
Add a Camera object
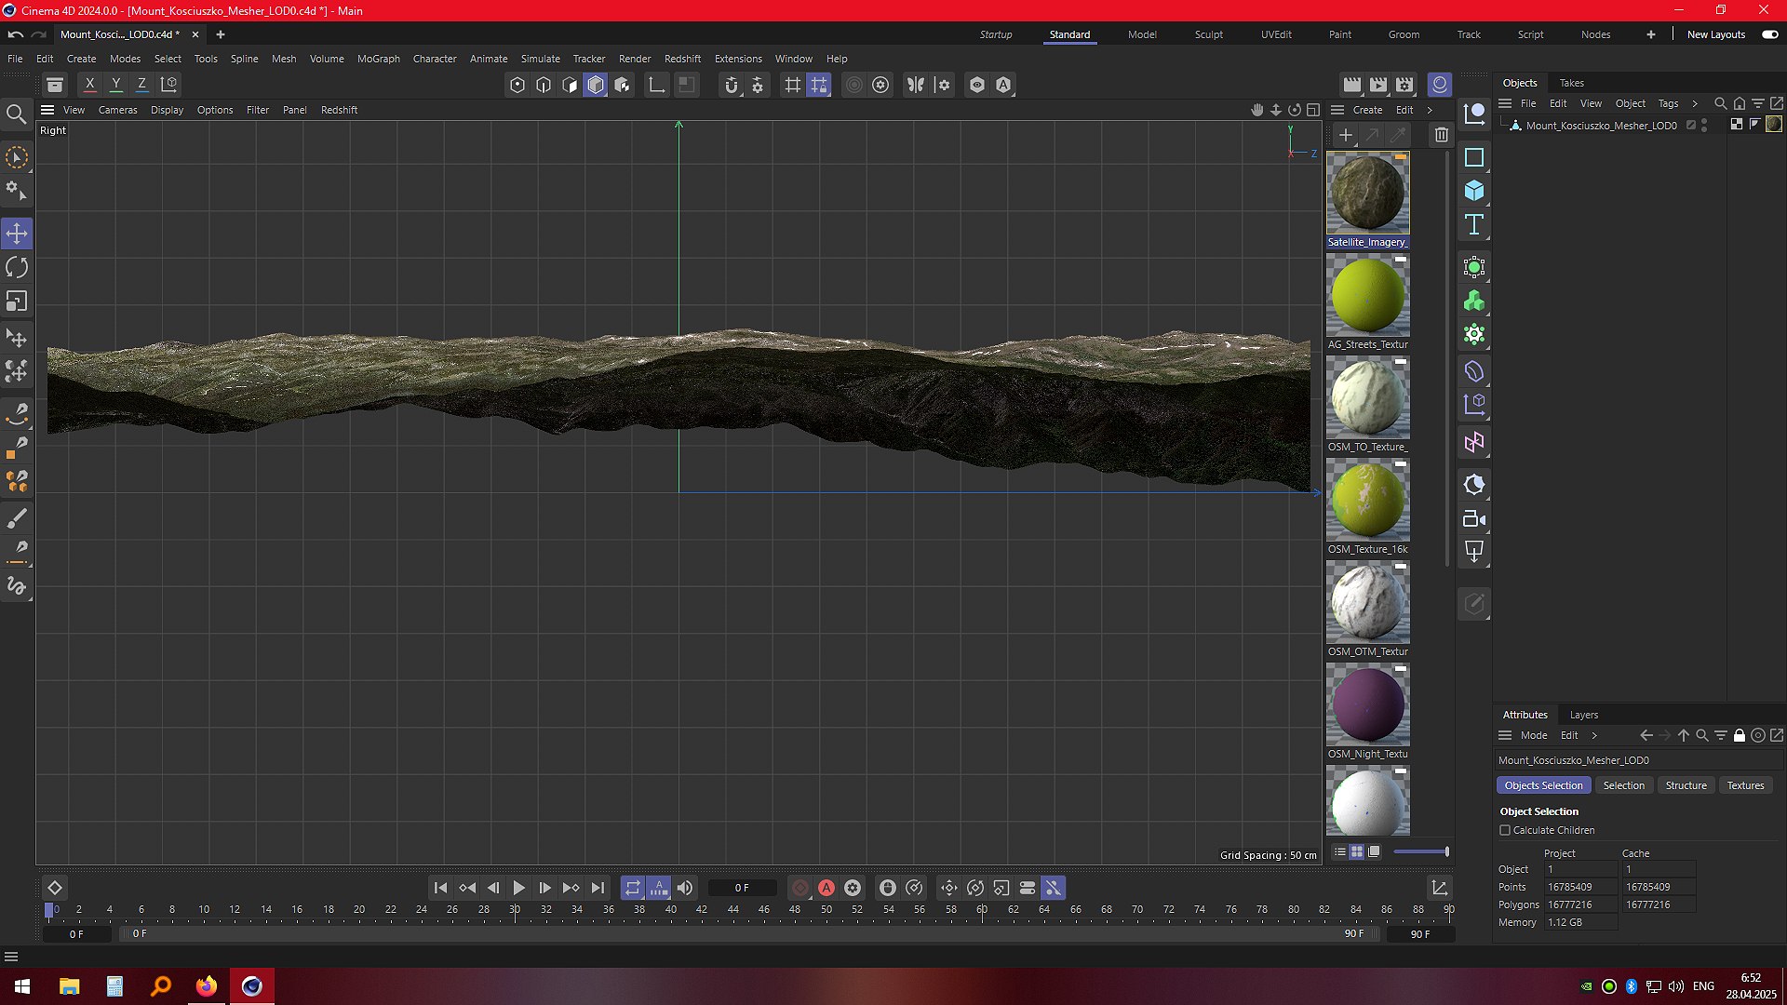click(x=1474, y=519)
